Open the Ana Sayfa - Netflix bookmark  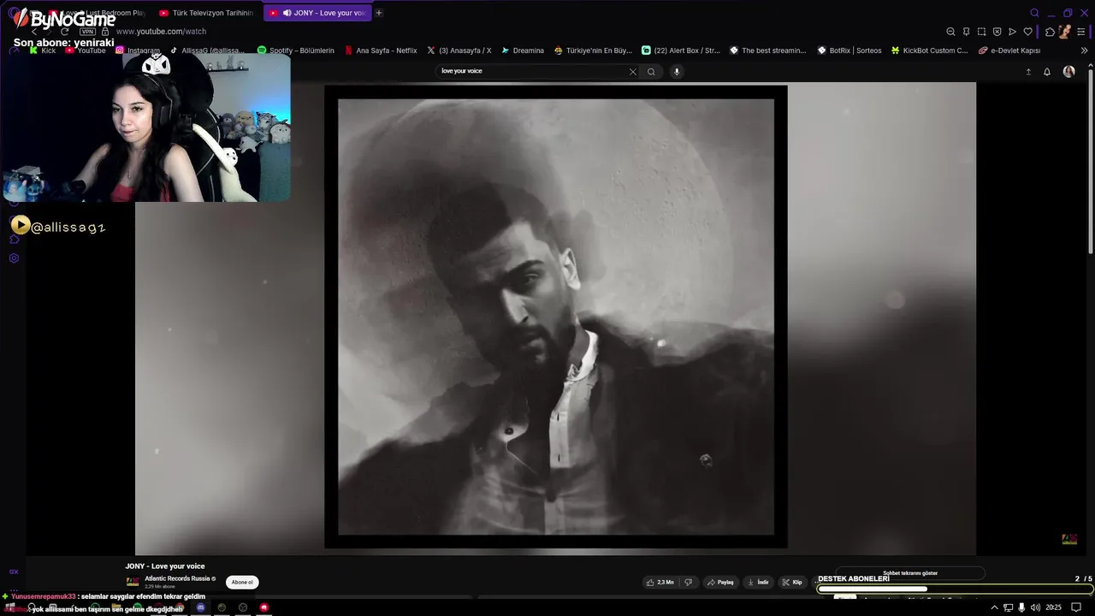381,50
